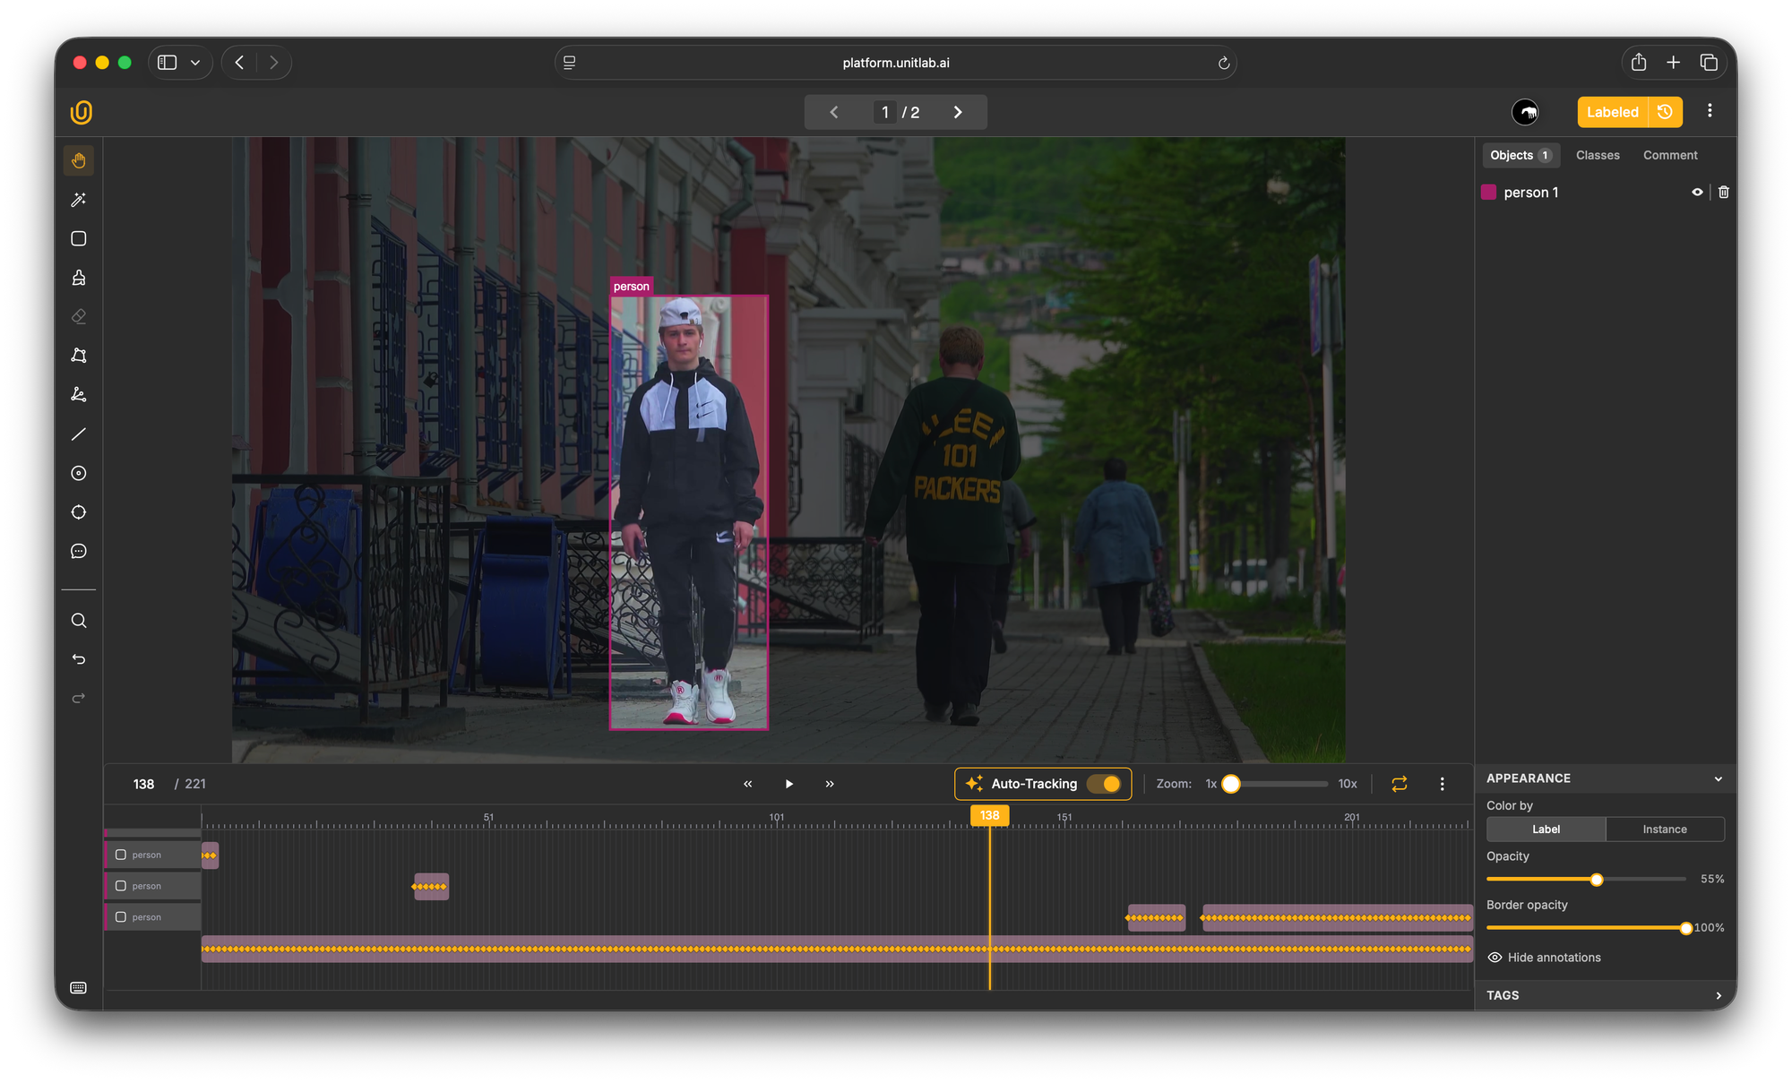The image size is (1792, 1083).
Task: Check the first person track checkbox
Action: (x=121, y=855)
